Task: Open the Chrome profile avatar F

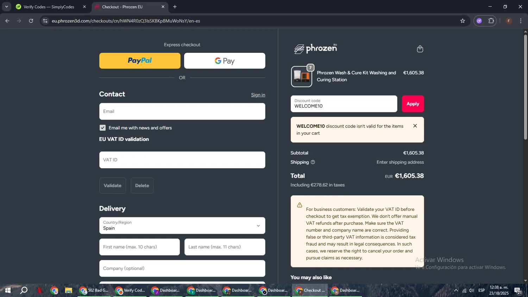Action: click(509, 21)
